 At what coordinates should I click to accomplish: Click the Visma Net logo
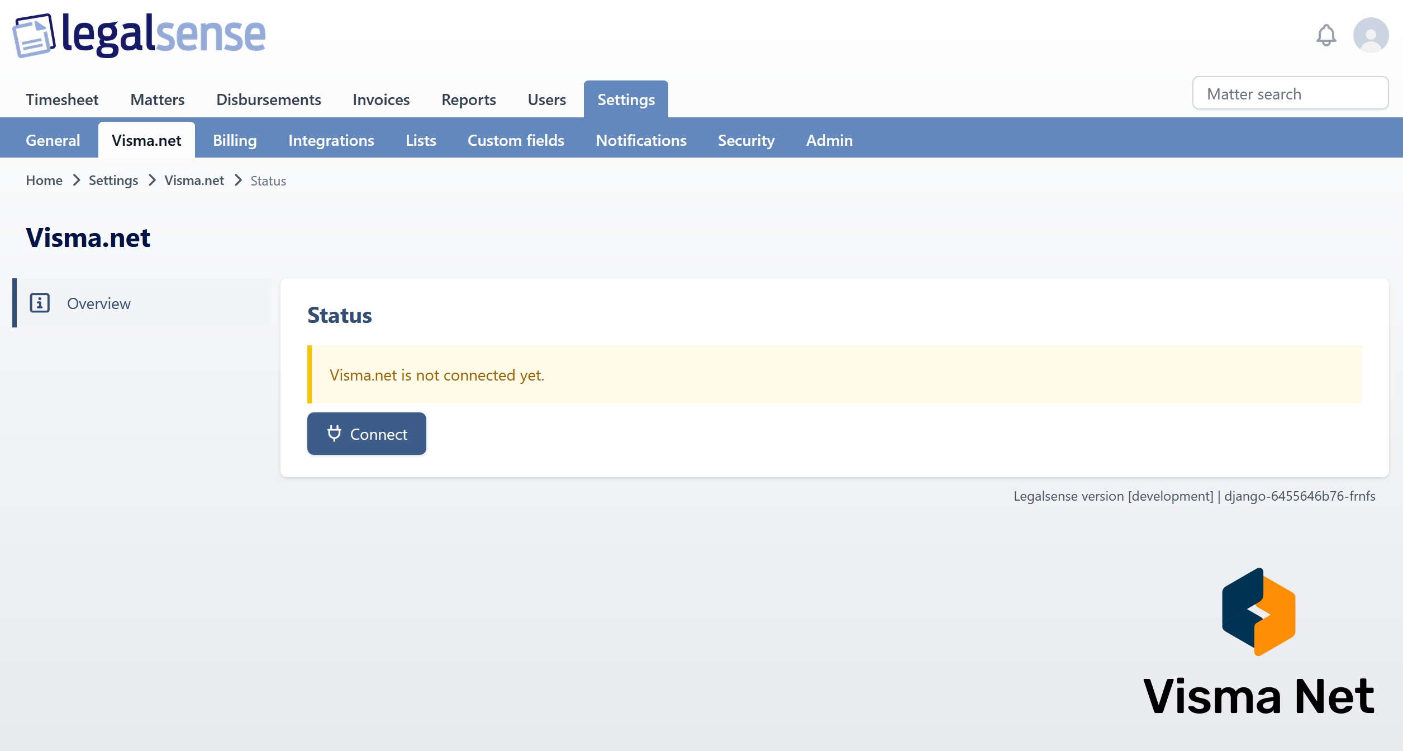pos(1258,641)
